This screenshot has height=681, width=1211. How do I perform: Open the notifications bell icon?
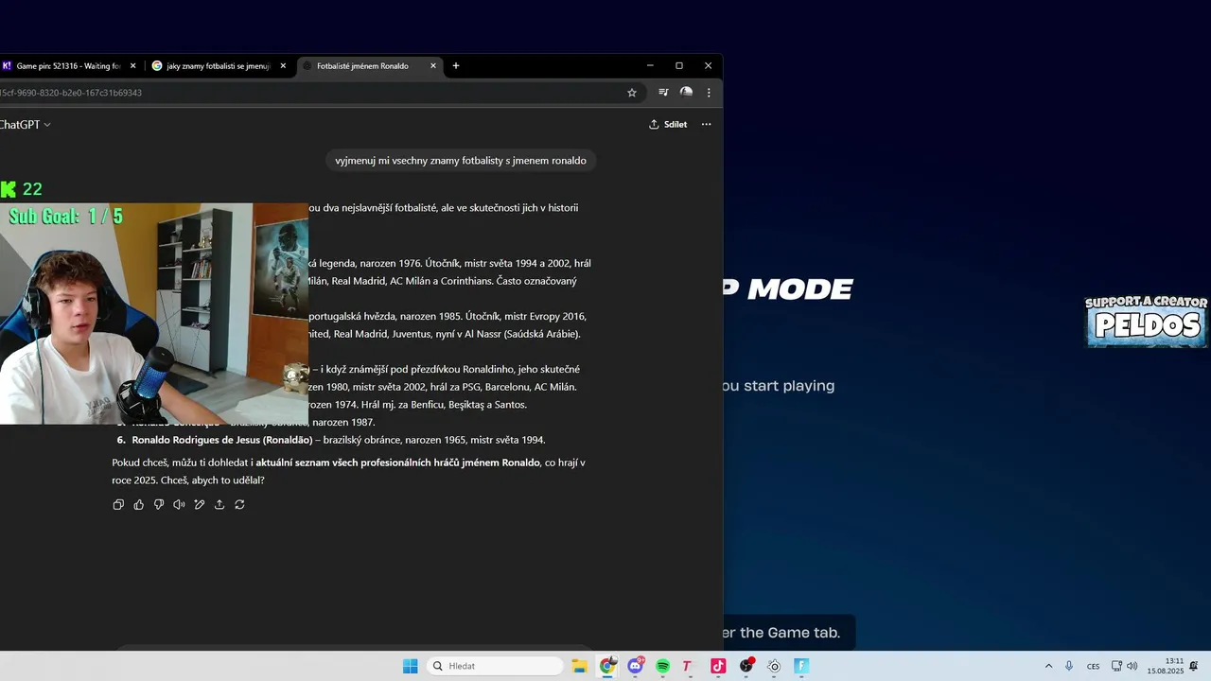point(1194,666)
